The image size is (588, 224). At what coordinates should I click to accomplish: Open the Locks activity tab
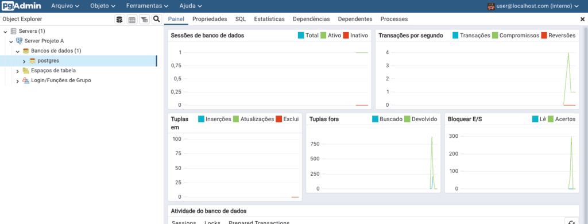click(212, 222)
